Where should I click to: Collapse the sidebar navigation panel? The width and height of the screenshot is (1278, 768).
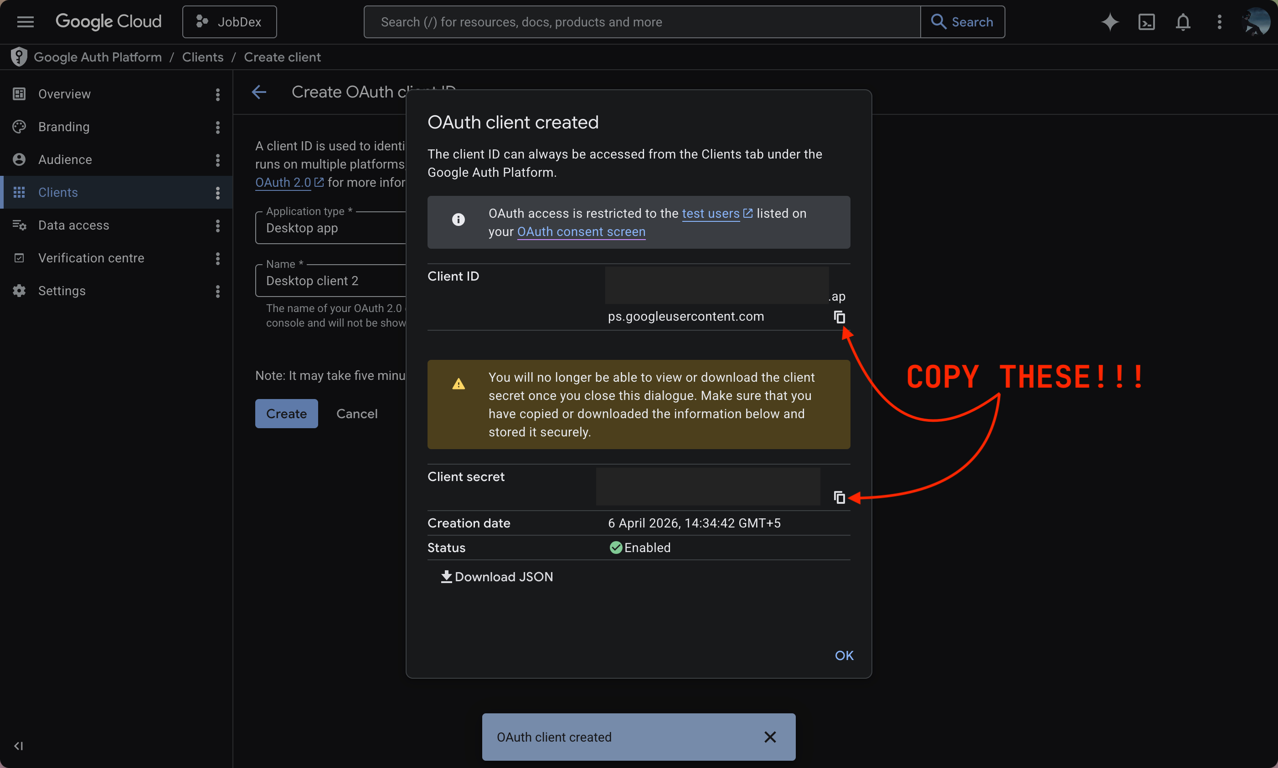click(19, 746)
